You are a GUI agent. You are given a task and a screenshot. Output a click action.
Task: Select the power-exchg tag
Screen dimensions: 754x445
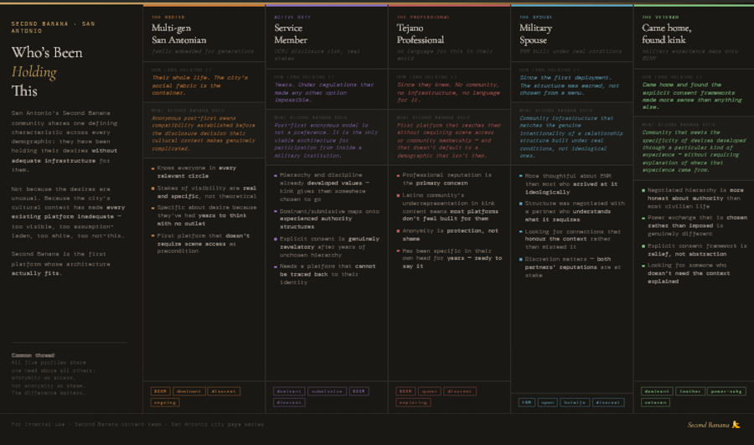(726, 391)
